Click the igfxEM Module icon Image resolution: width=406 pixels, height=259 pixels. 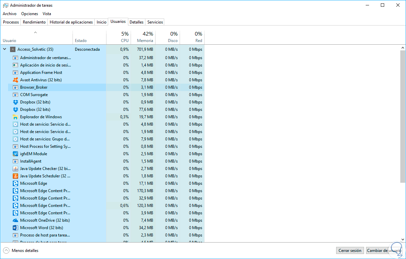pos(15,154)
